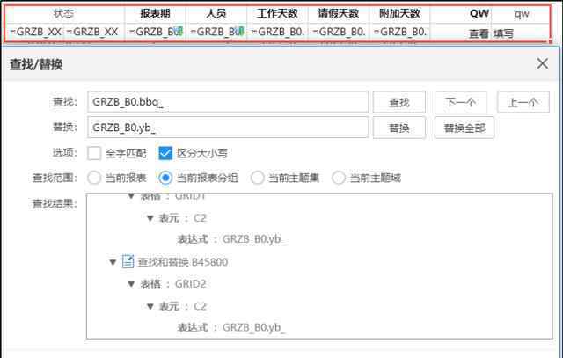This screenshot has height=358, width=563.
Task: Collapse the 表元：C2 node under GRID2
Action: tap(150, 306)
